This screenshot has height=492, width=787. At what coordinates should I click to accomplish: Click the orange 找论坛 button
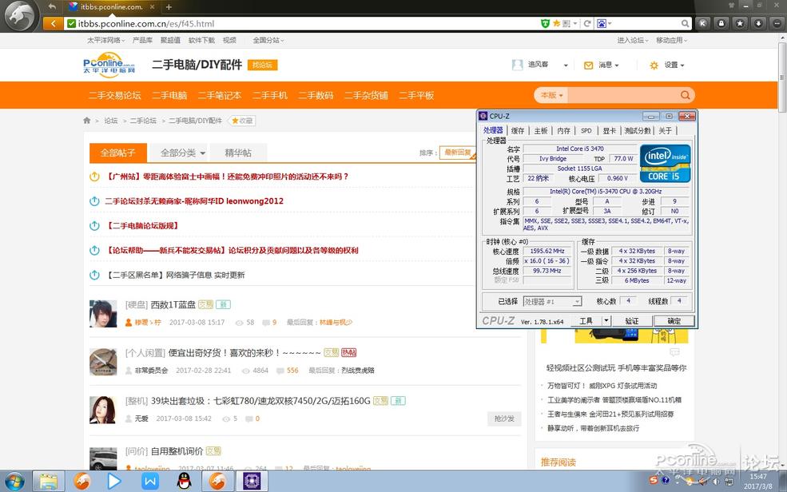coord(262,65)
